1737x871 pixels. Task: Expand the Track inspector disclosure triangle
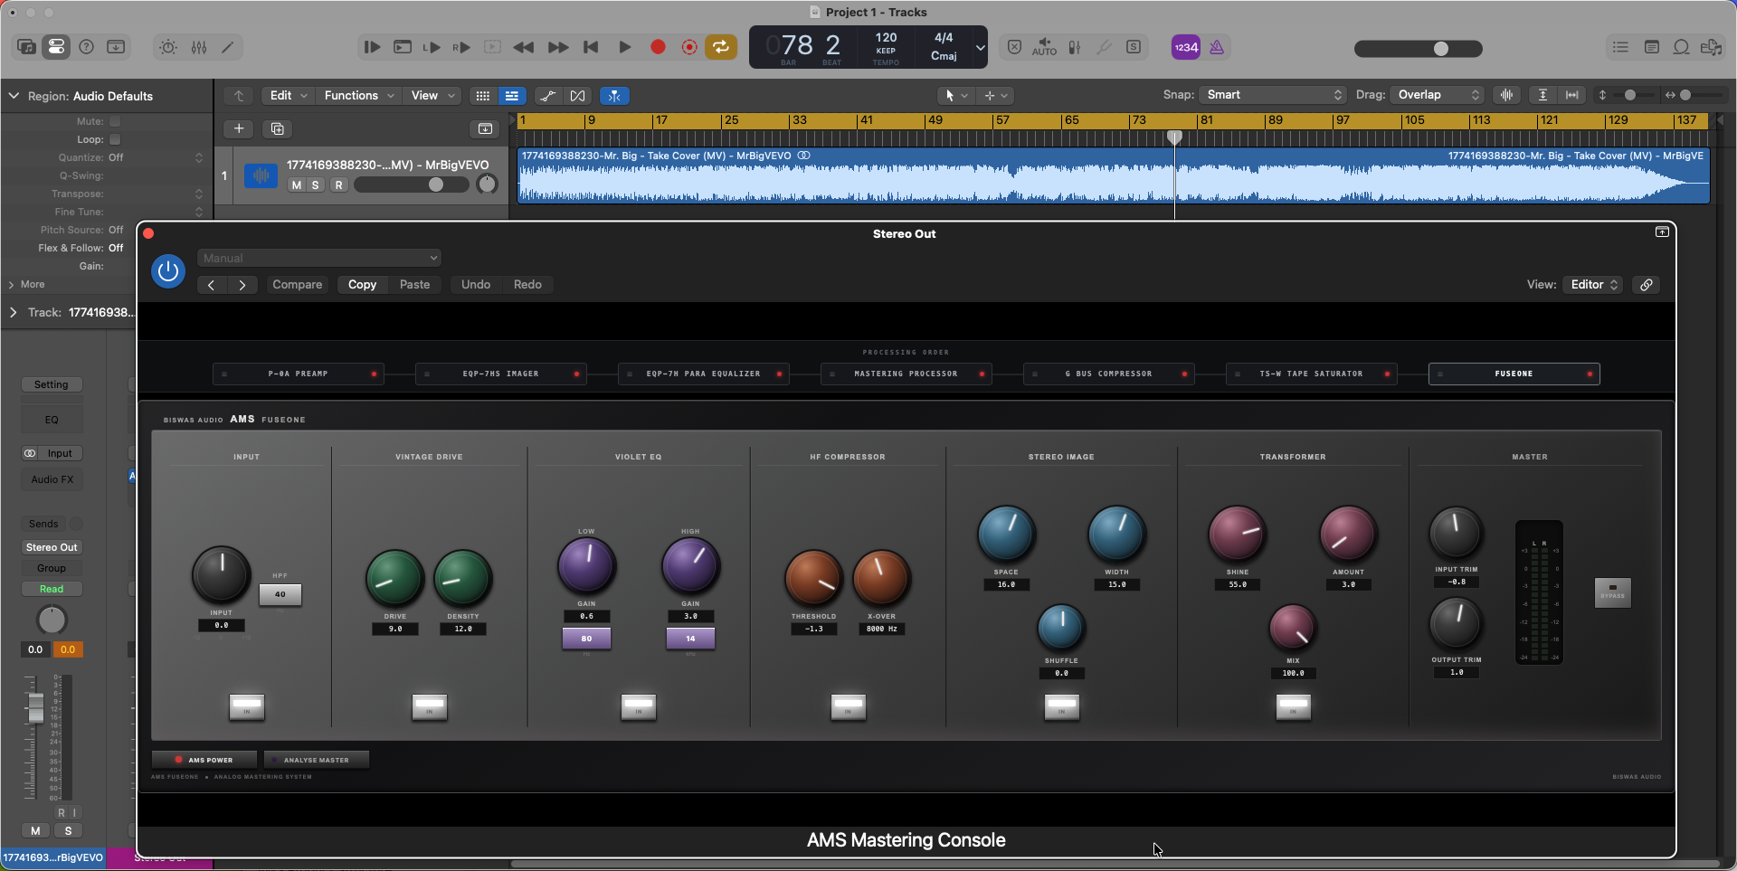14,312
